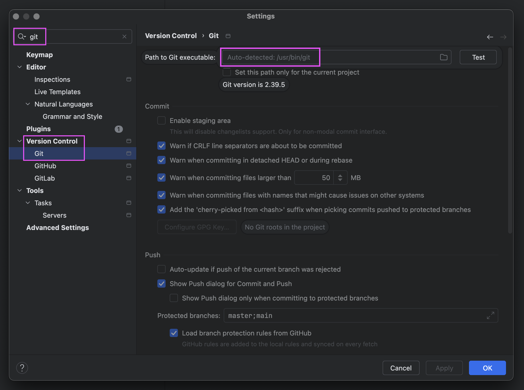Click the page icon beside Git sidebar entry
The image size is (524, 390).
click(129, 153)
